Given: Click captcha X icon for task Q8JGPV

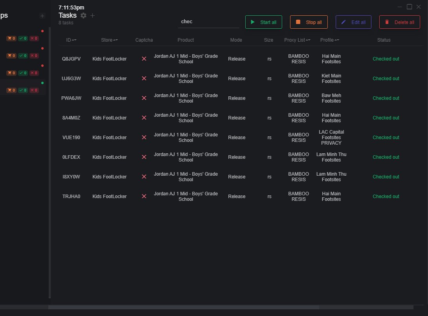Looking at the screenshot, I should (144, 59).
